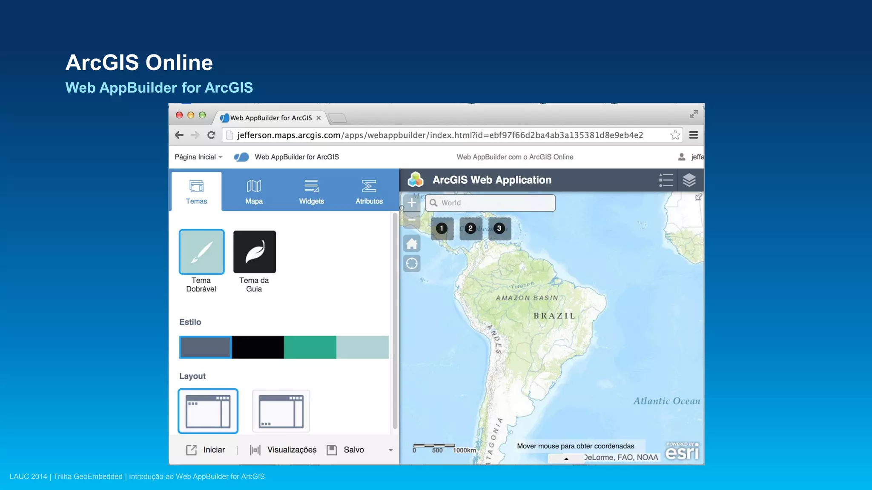Click into the World search field
Image resolution: width=872 pixels, height=490 pixels.
pos(490,203)
